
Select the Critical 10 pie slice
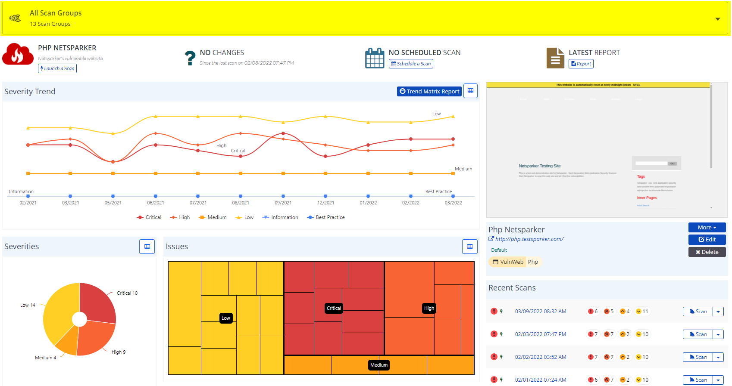coord(98,303)
